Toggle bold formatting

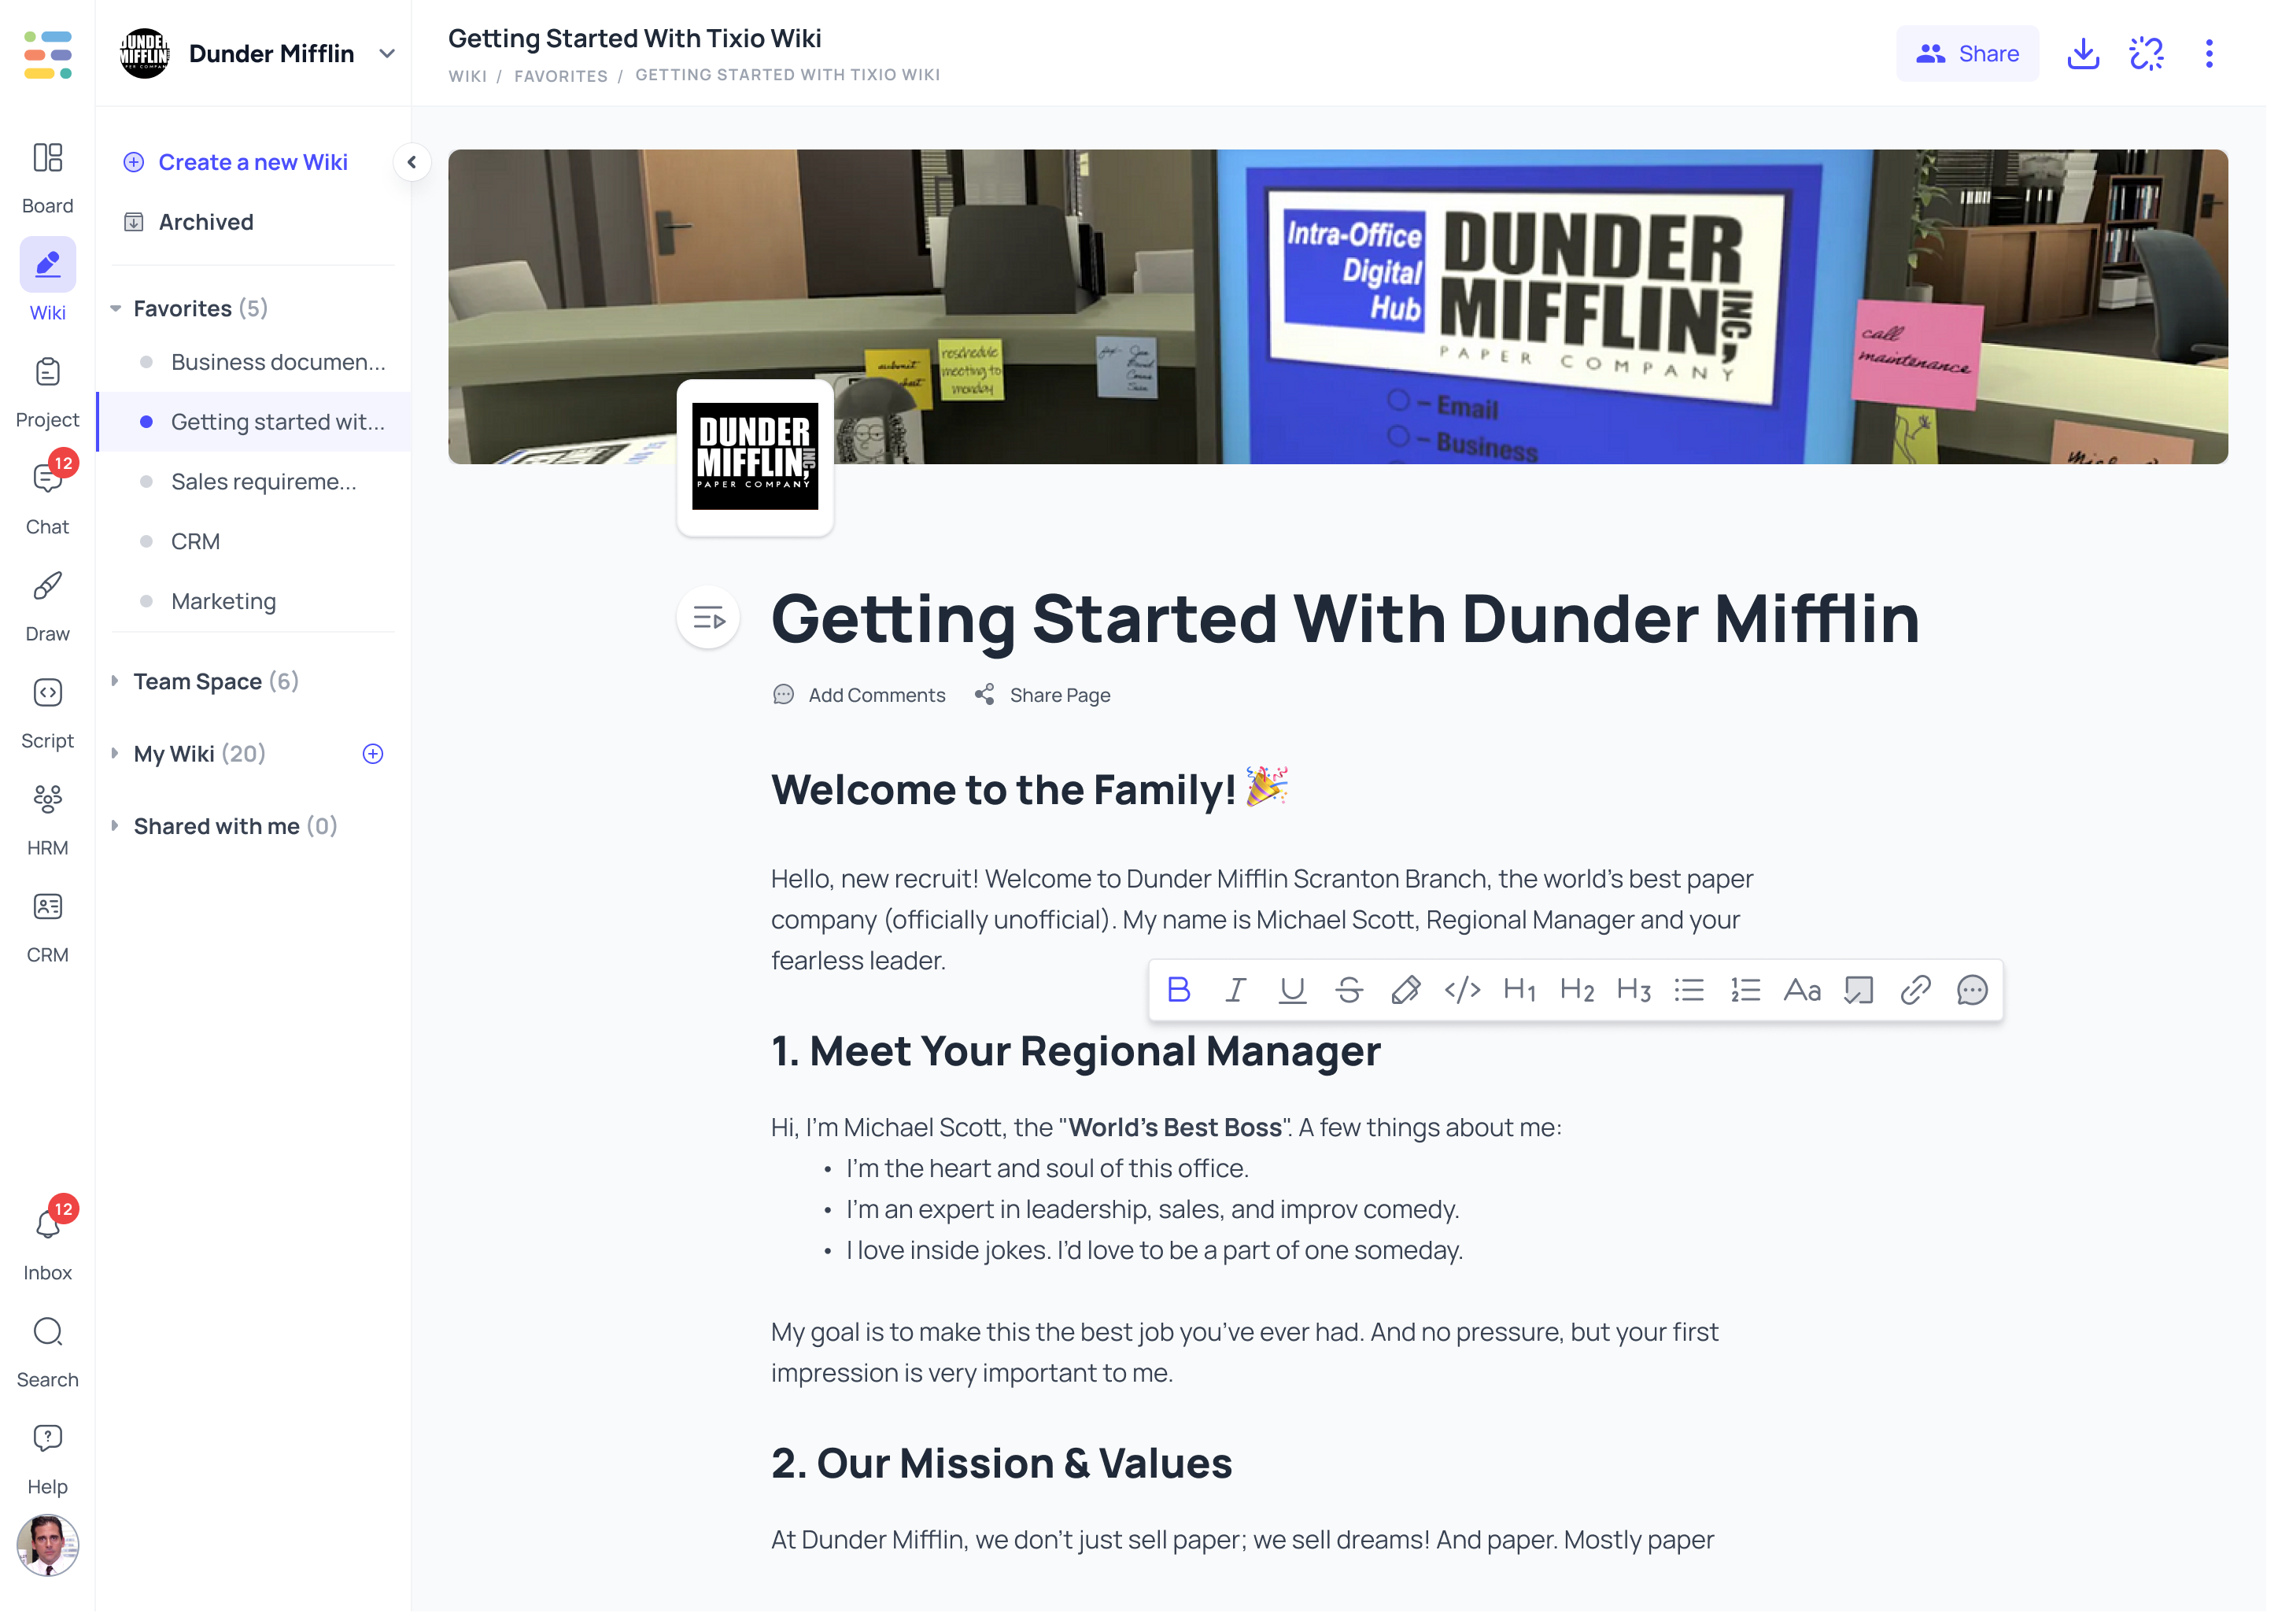[1178, 990]
